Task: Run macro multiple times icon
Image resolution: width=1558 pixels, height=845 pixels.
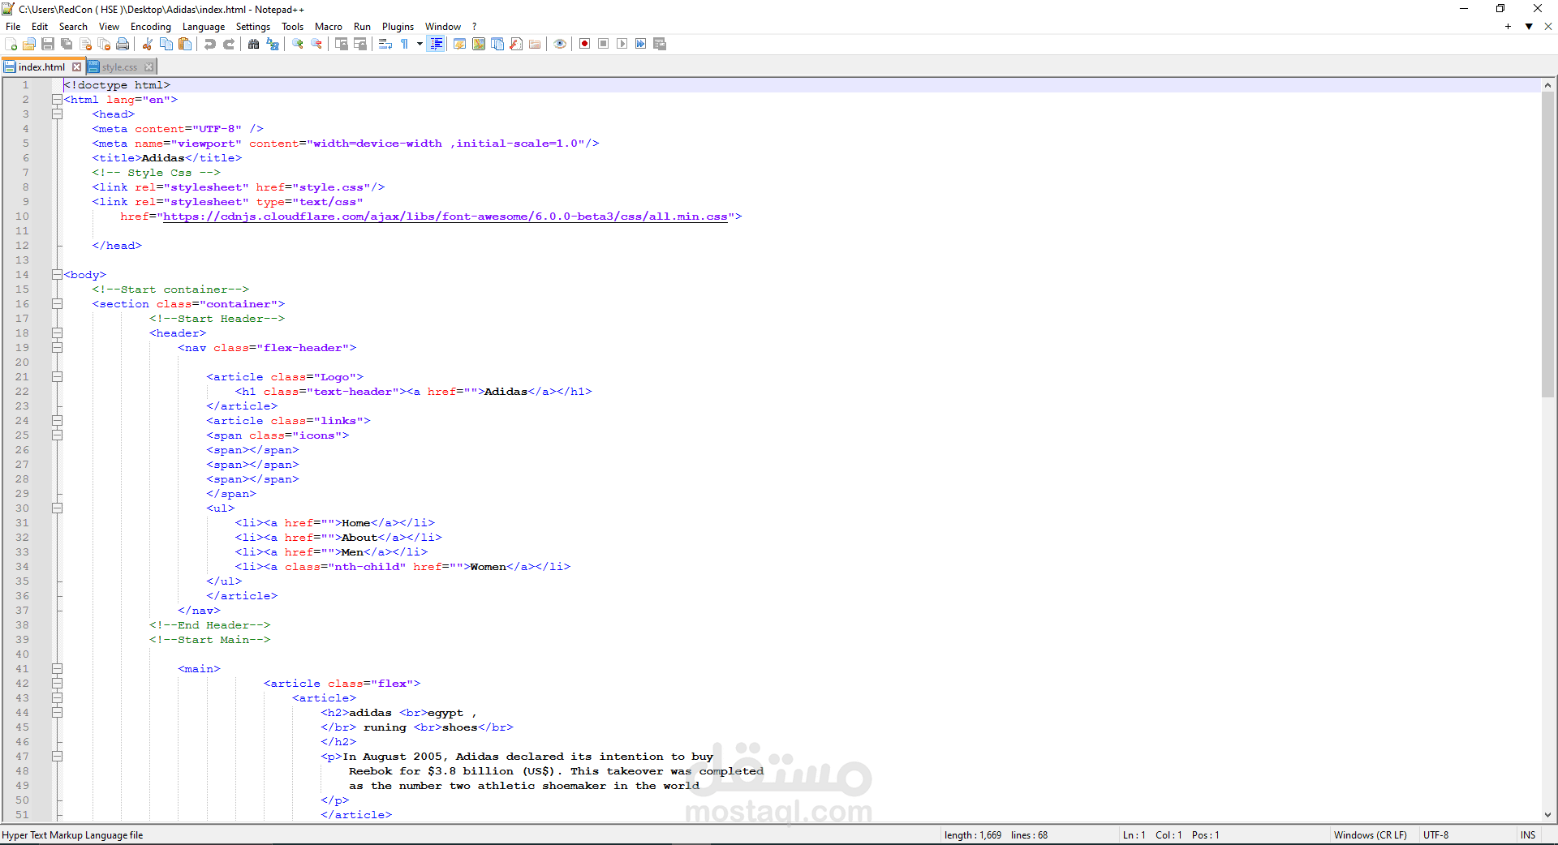Action: click(x=641, y=44)
